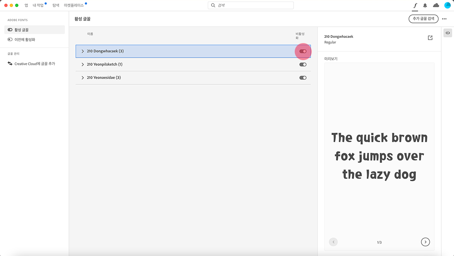Open 210 Dongwhacaek in external link icon
454x256 pixels.
click(x=430, y=38)
